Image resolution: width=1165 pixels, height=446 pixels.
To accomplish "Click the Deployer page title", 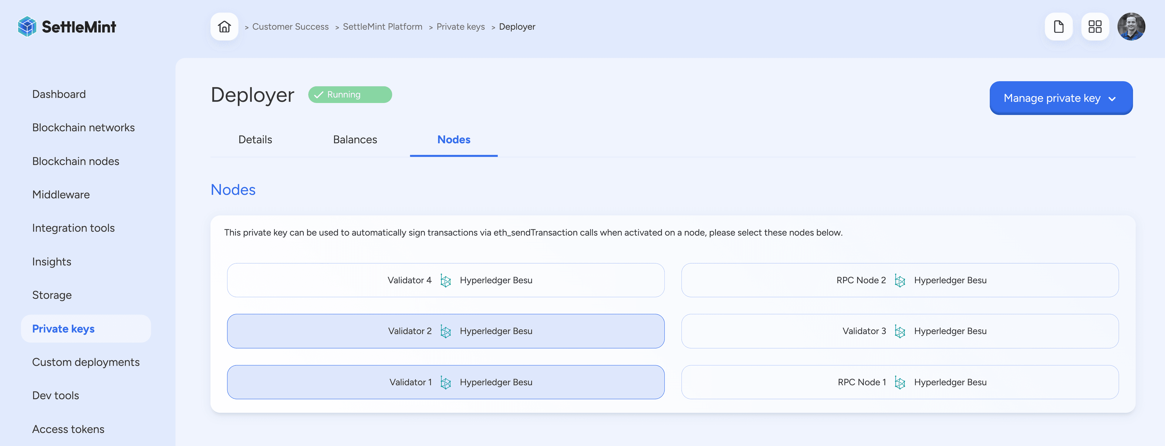I will click(252, 95).
